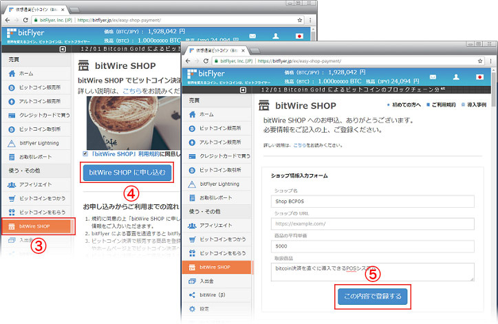Open ビットコイン販売所 in front window sidebar
Image resolution: width=498 pixels, height=324 pixels.
click(217, 129)
